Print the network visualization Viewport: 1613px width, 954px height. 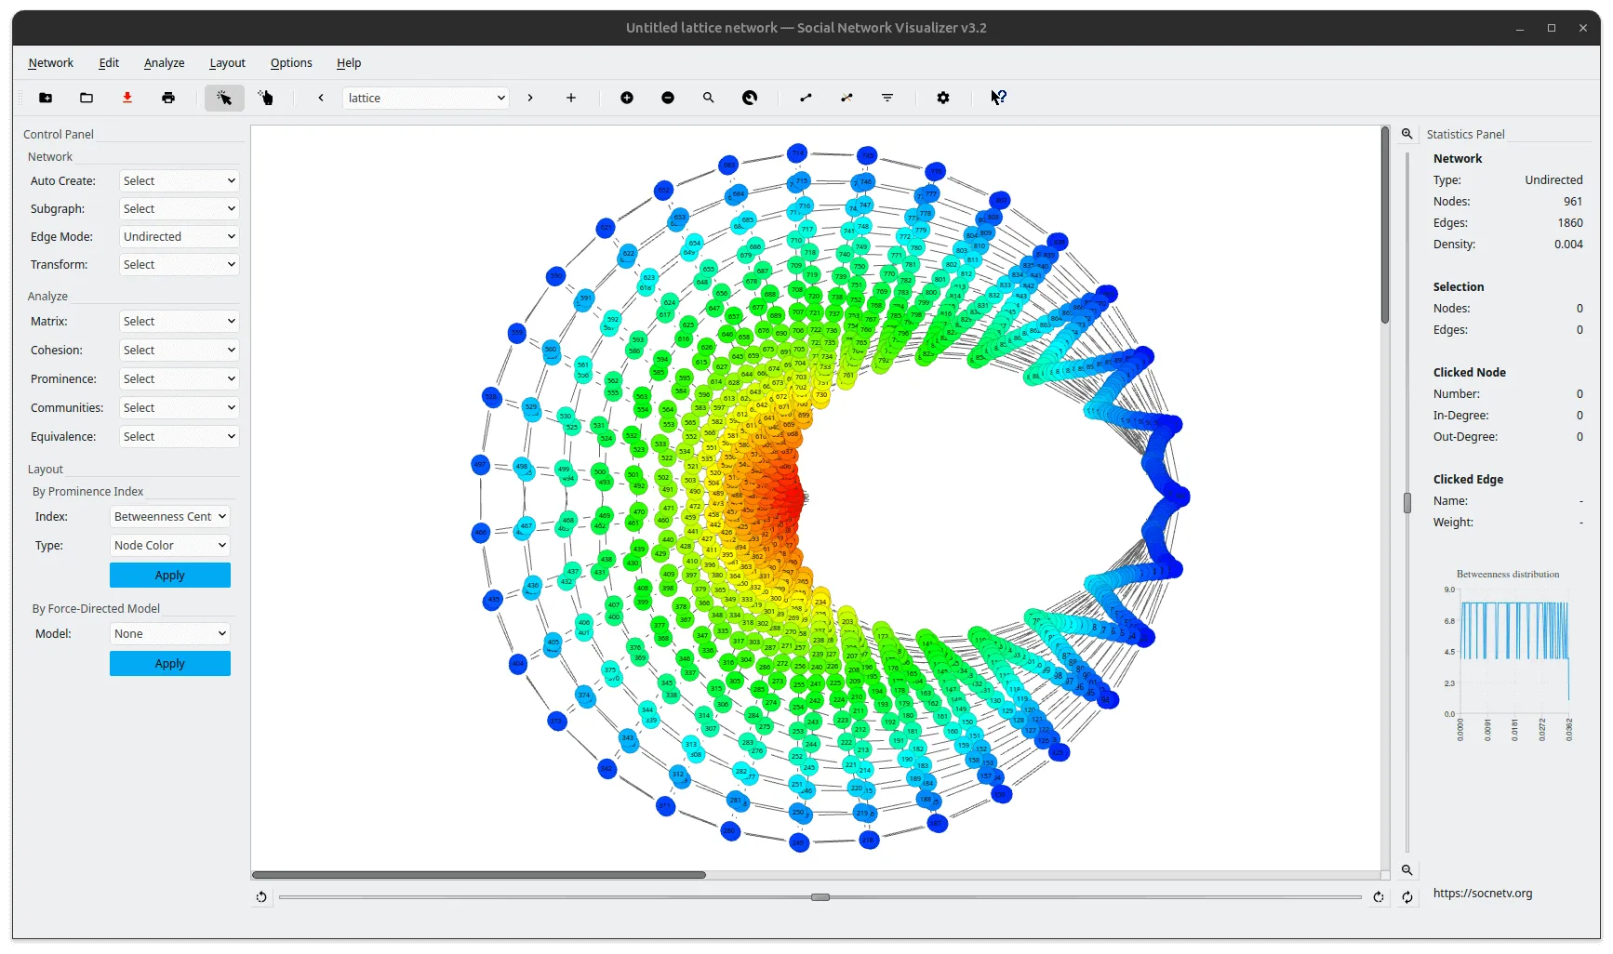(168, 98)
